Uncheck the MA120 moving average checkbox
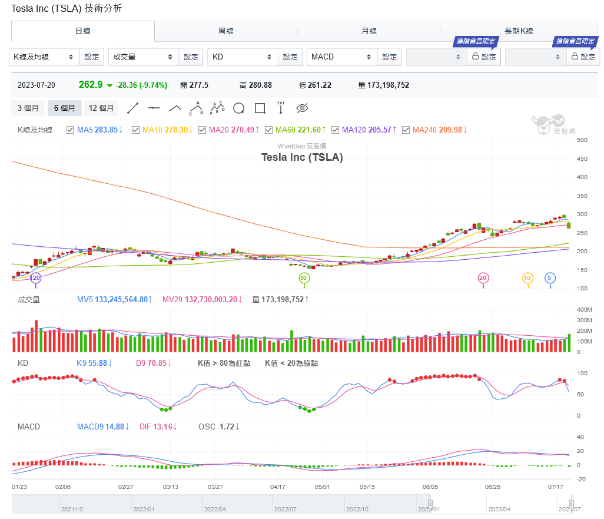 [x=335, y=130]
